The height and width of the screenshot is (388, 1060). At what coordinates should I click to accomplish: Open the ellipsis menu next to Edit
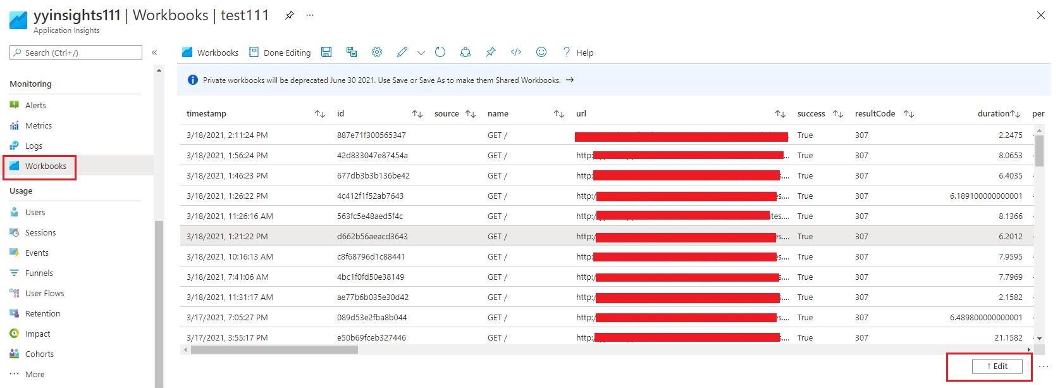click(x=1044, y=366)
